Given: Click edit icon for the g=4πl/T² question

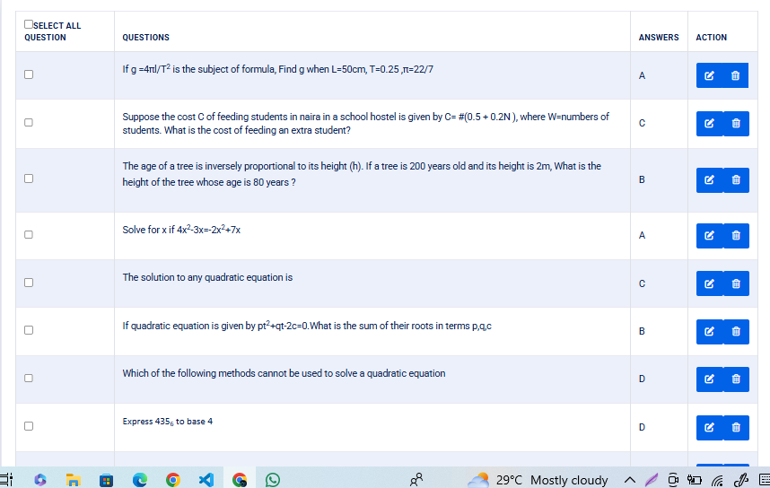Looking at the screenshot, I should coord(709,76).
